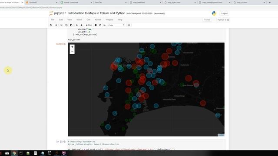This screenshot has height=156, width=278.
Task: Open the calculator icon in taskbar
Action: pos(35,153)
